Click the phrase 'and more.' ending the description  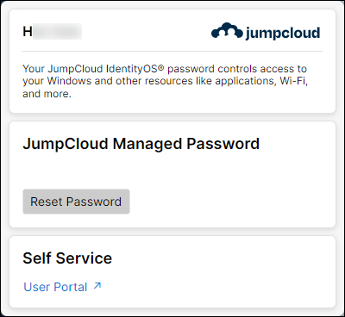tap(47, 94)
